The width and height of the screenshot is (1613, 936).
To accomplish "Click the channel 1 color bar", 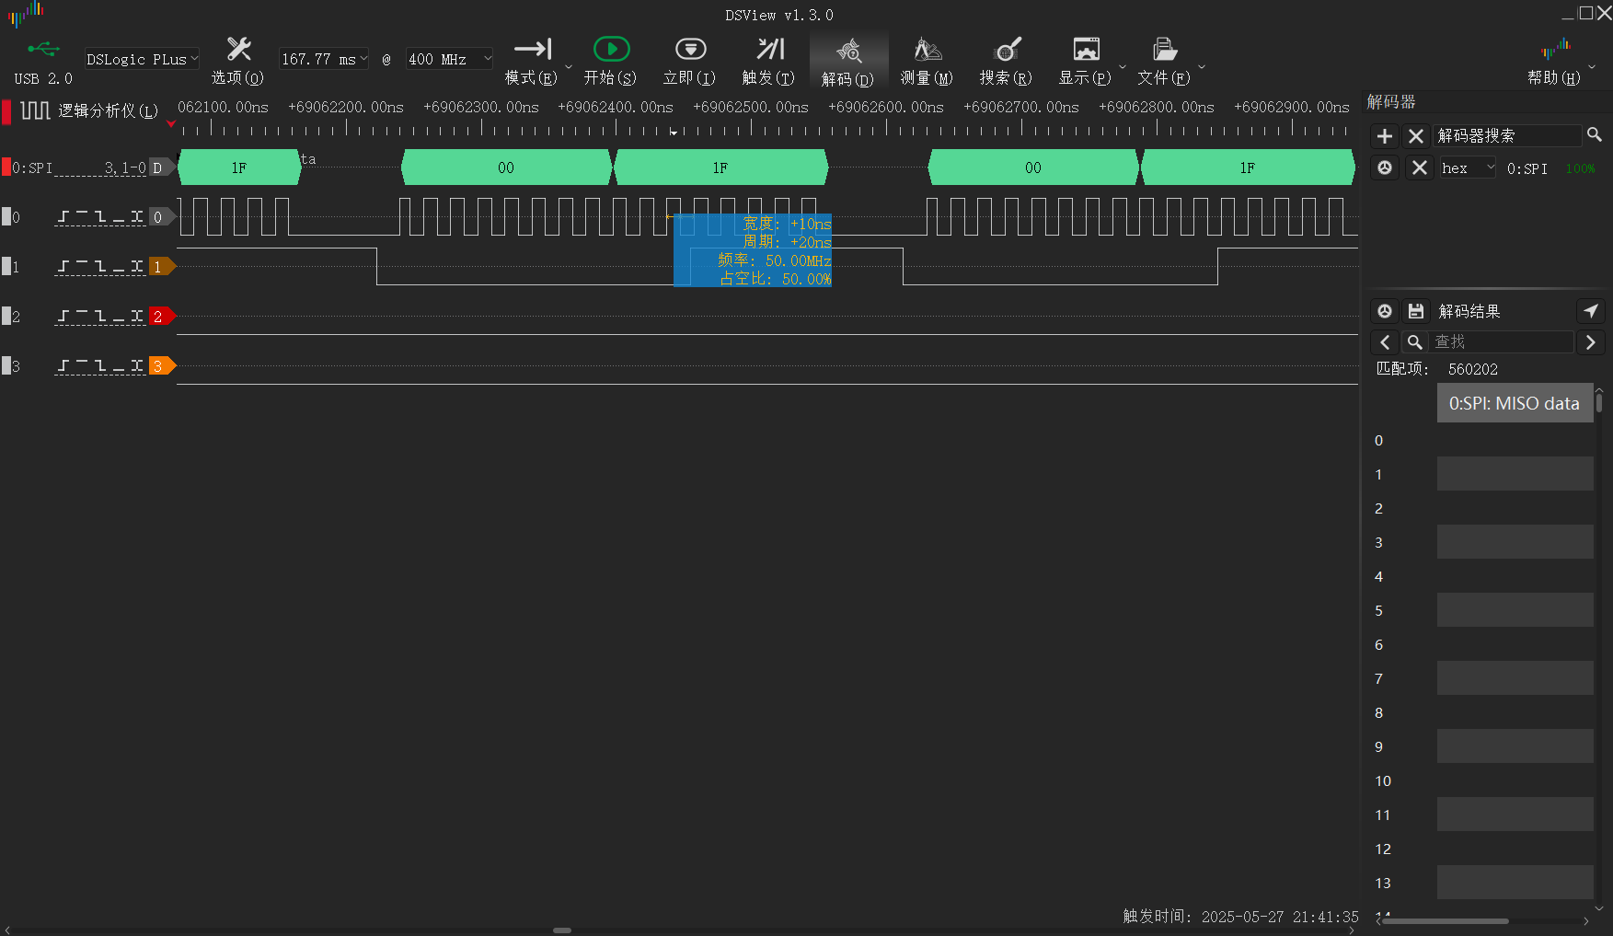I will pos(6,267).
